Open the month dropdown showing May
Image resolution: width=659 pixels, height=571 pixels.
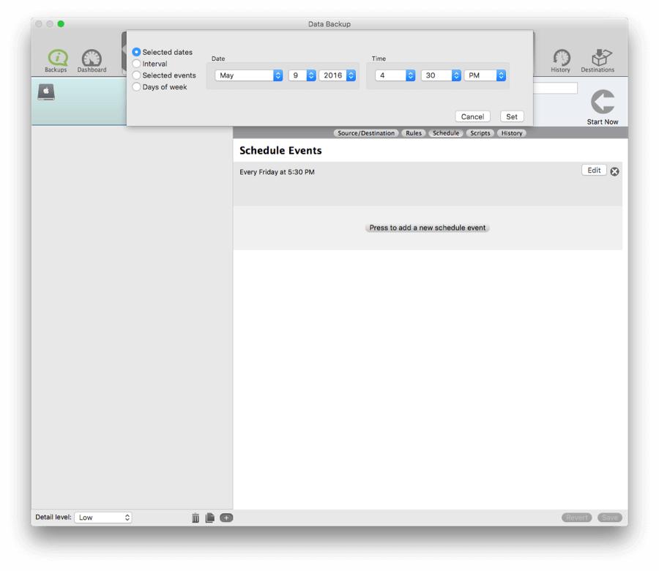247,75
